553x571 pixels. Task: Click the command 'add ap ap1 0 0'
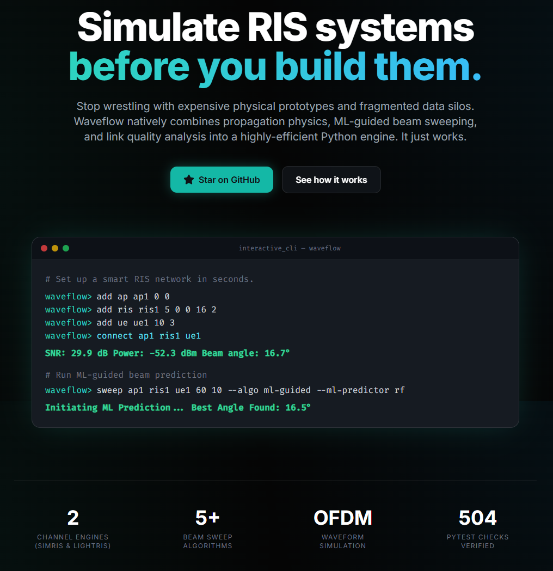coord(133,297)
